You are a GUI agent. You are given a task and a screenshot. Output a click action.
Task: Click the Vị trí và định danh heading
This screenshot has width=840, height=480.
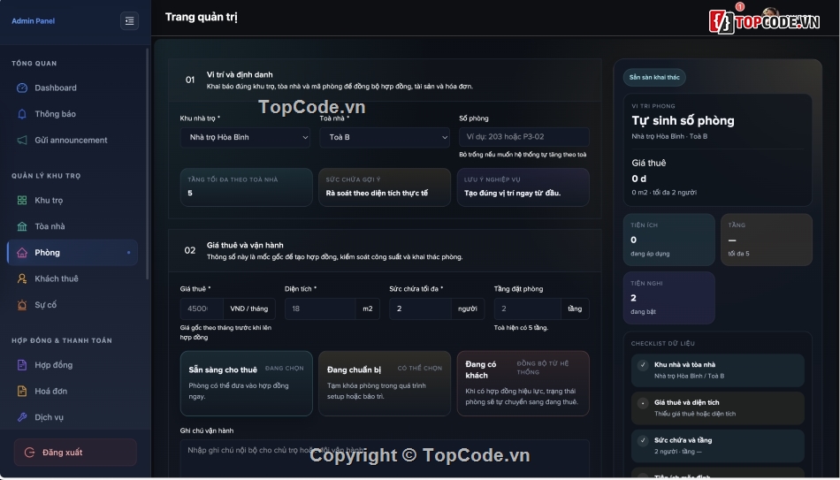pos(240,75)
